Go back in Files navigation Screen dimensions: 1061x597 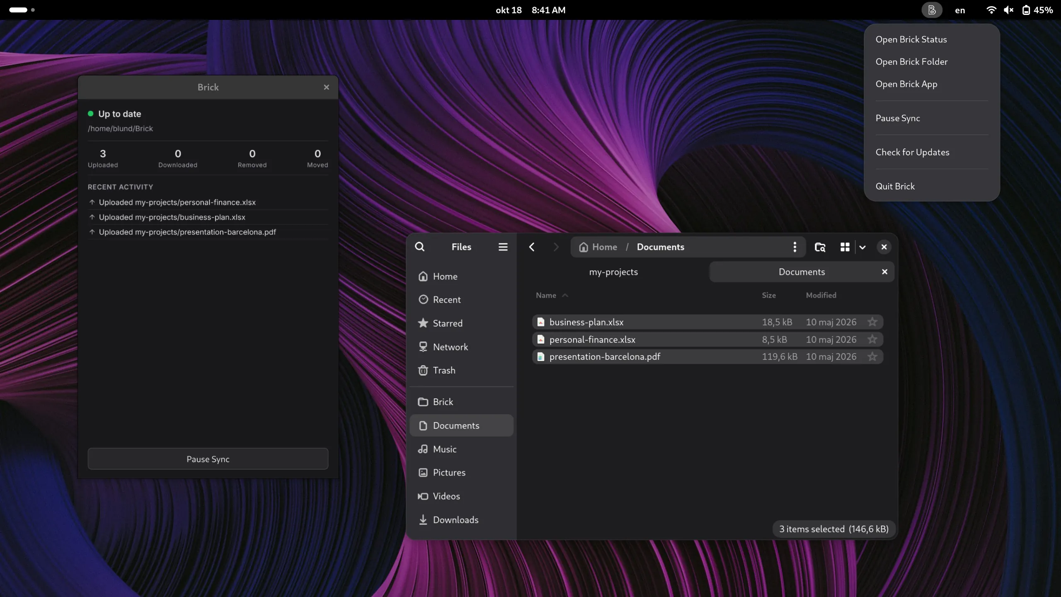[x=532, y=247]
